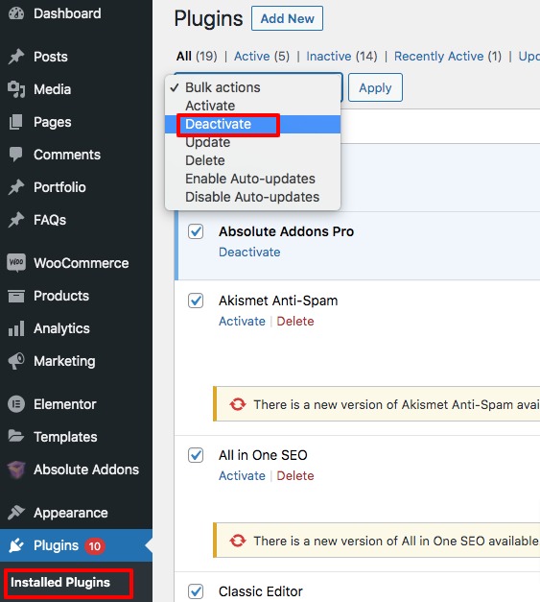Image resolution: width=540 pixels, height=602 pixels.
Task: Open the Comments menu label
Action: click(67, 155)
